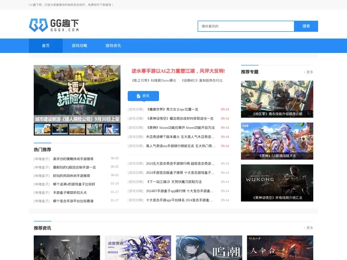Click [咪噜盒子] tag beside 高评分的策略休闲手游推荐
Screen dimensions: 347x260
tap(42, 159)
